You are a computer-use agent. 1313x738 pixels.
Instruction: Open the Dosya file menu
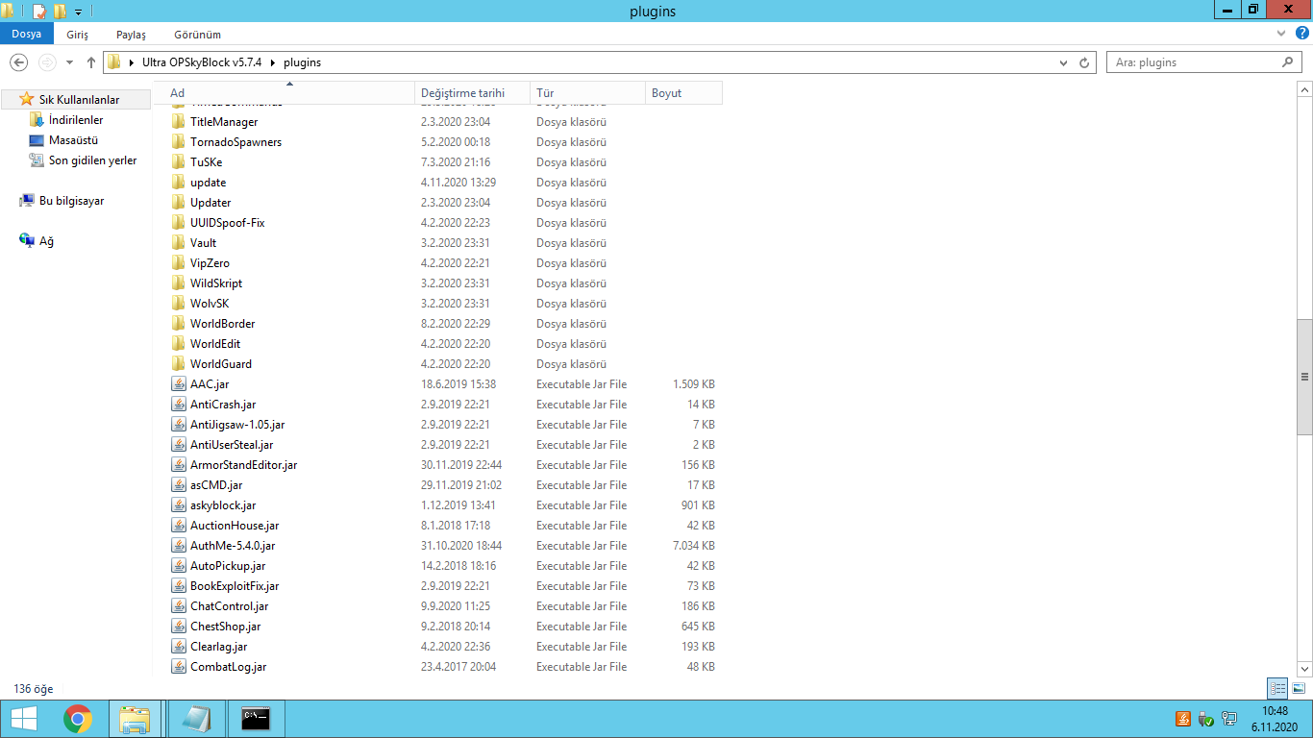pos(27,34)
